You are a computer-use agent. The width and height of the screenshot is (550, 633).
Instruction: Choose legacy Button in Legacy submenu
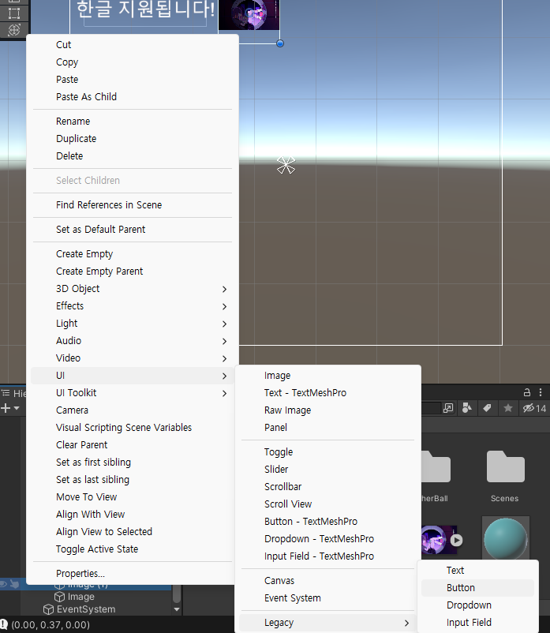(477, 588)
